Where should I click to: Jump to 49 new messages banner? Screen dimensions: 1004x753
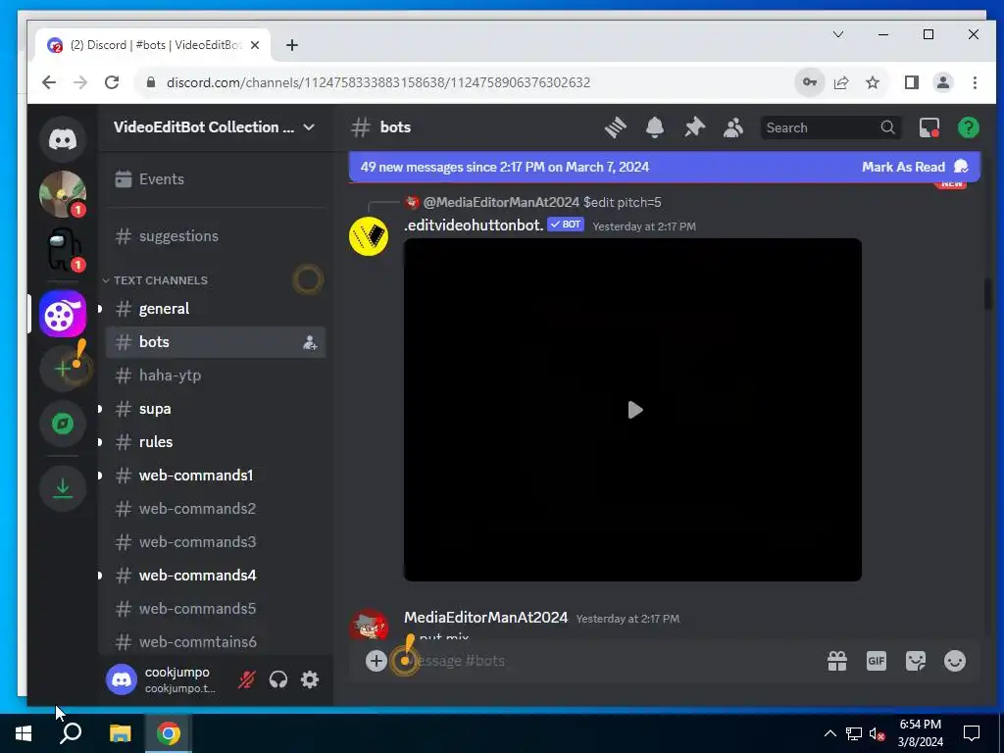[x=505, y=167]
